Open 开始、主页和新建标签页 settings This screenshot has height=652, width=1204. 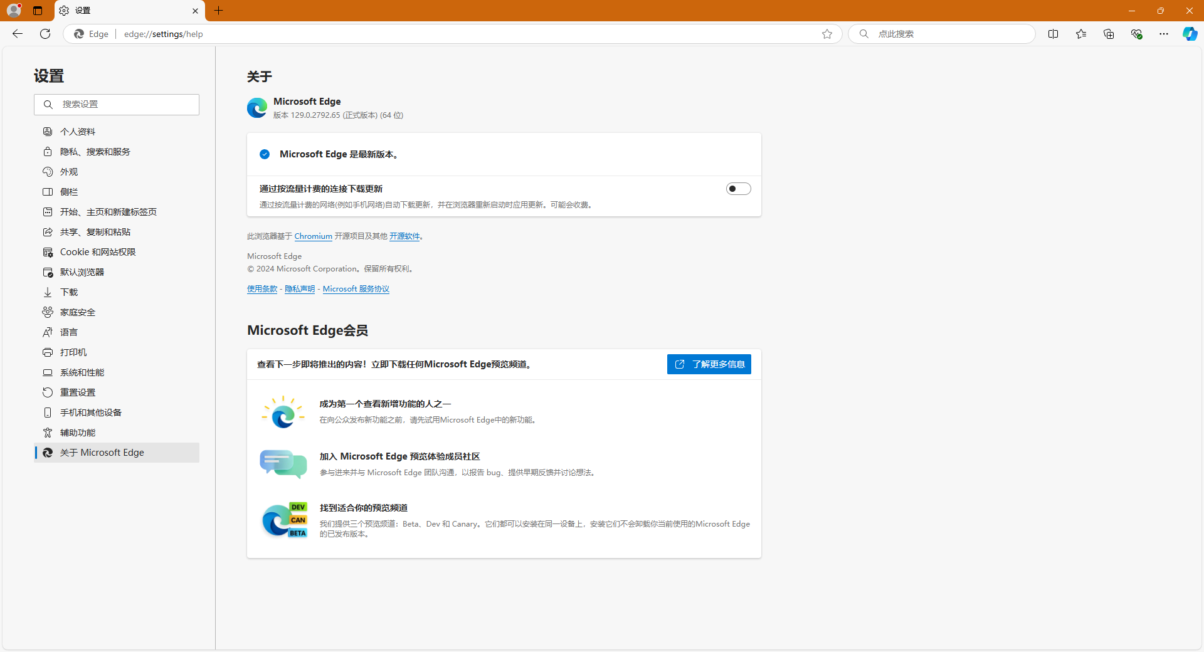117,212
